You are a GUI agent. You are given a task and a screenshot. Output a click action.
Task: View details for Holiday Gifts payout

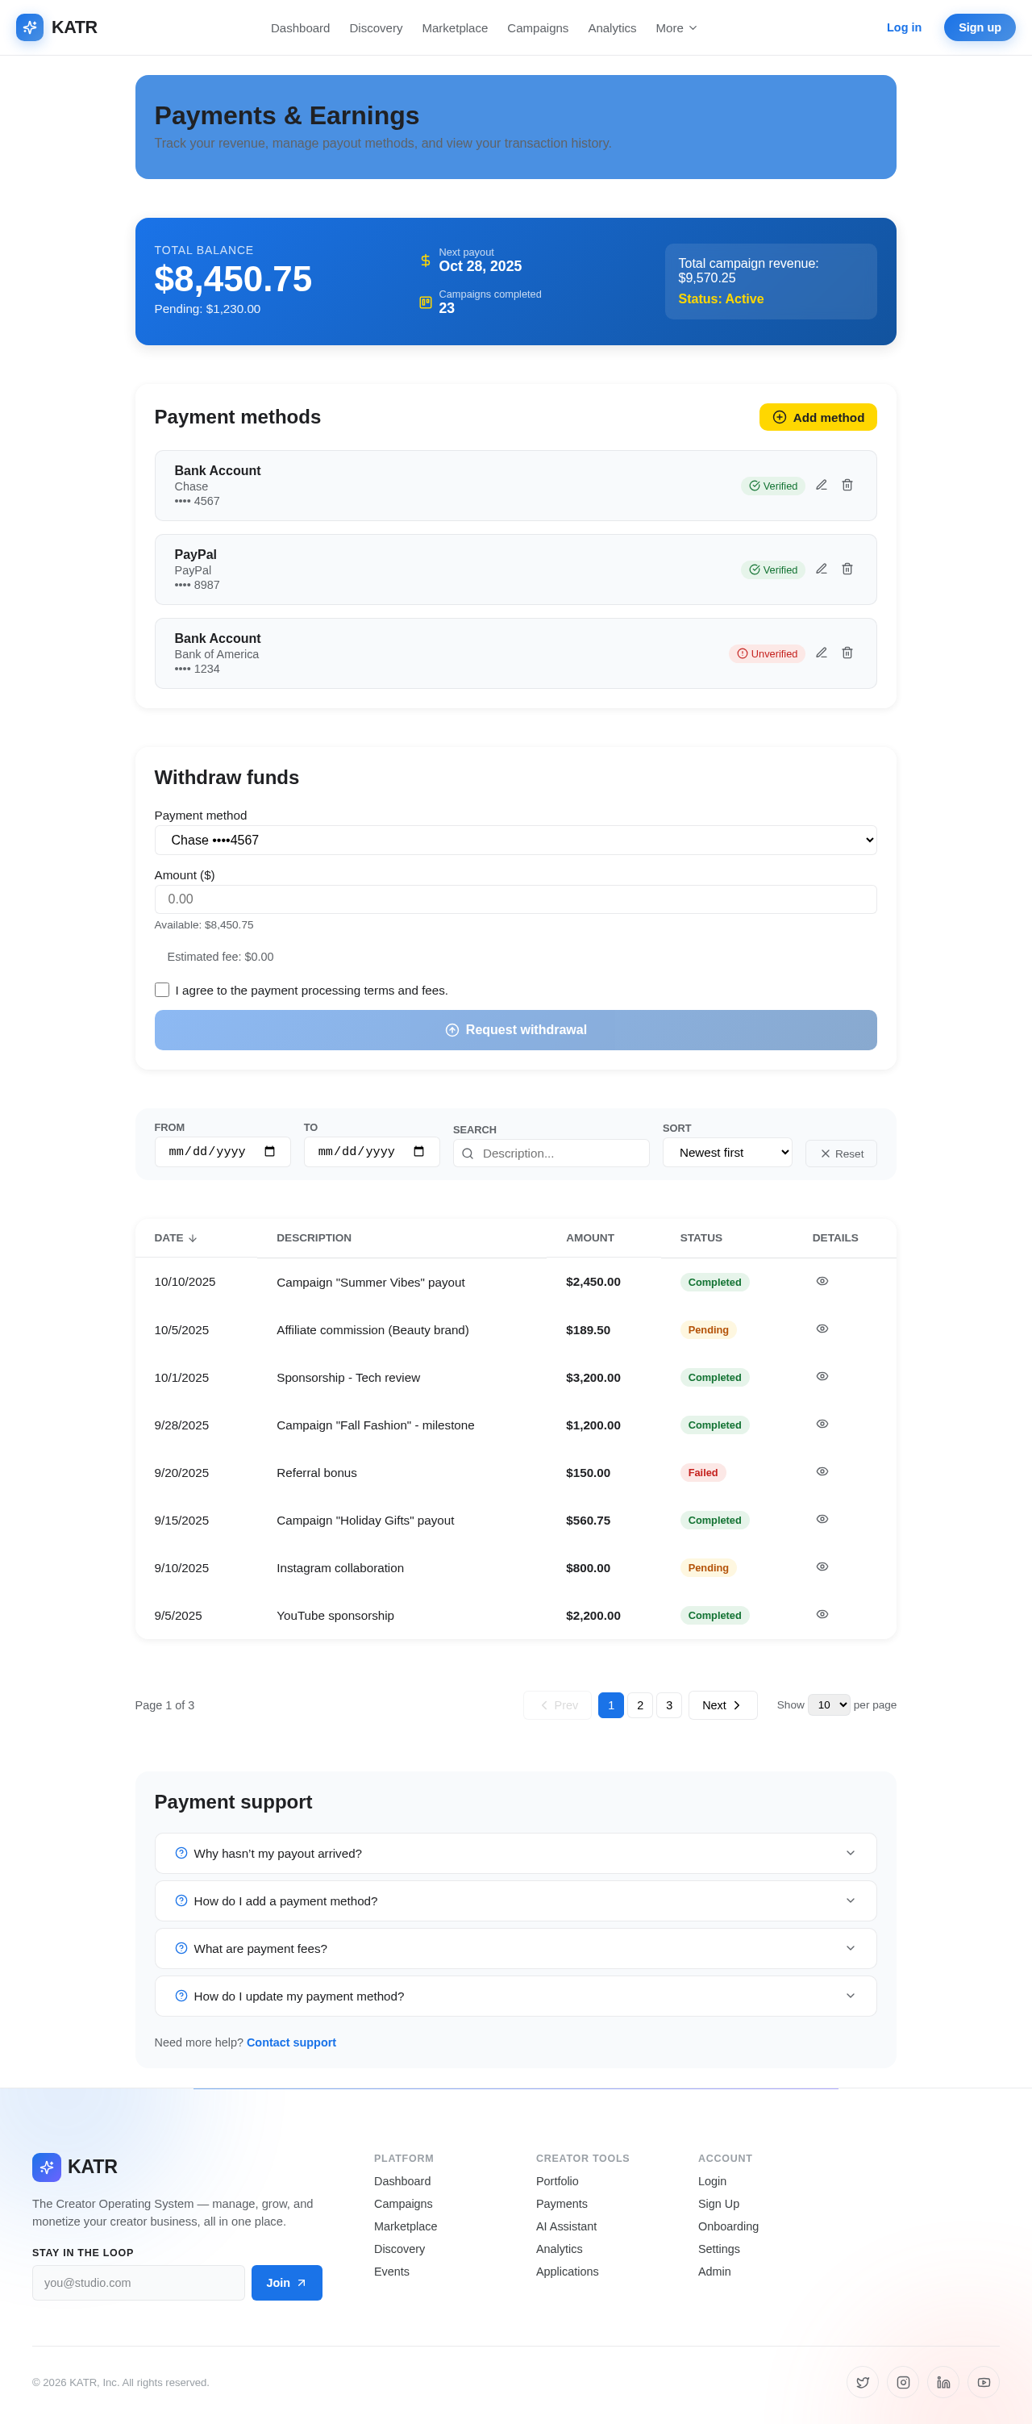point(822,1520)
